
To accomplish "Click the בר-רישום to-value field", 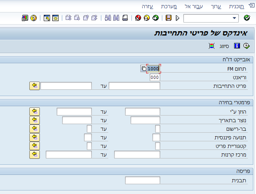I will click(x=89, y=129).
